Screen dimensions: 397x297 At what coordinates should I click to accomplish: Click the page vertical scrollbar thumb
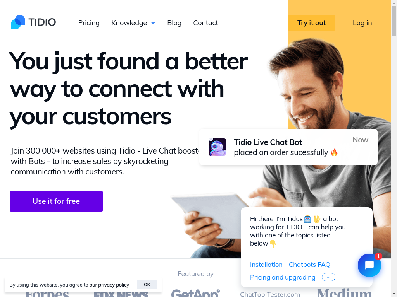coord(394,21)
